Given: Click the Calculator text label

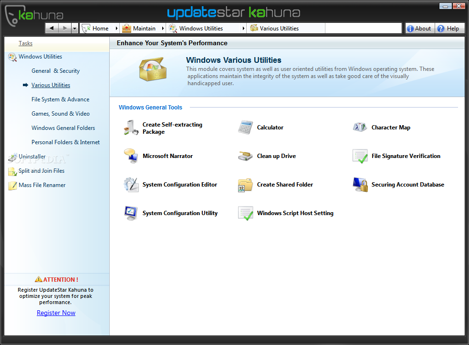Looking at the screenshot, I should click(x=270, y=128).
